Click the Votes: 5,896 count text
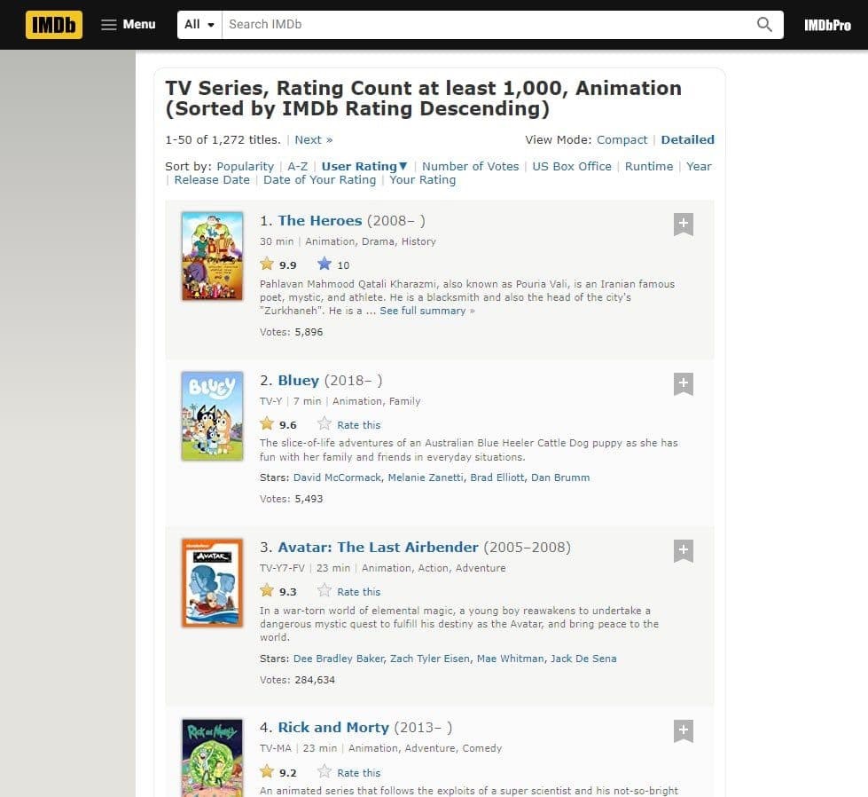 tap(291, 332)
